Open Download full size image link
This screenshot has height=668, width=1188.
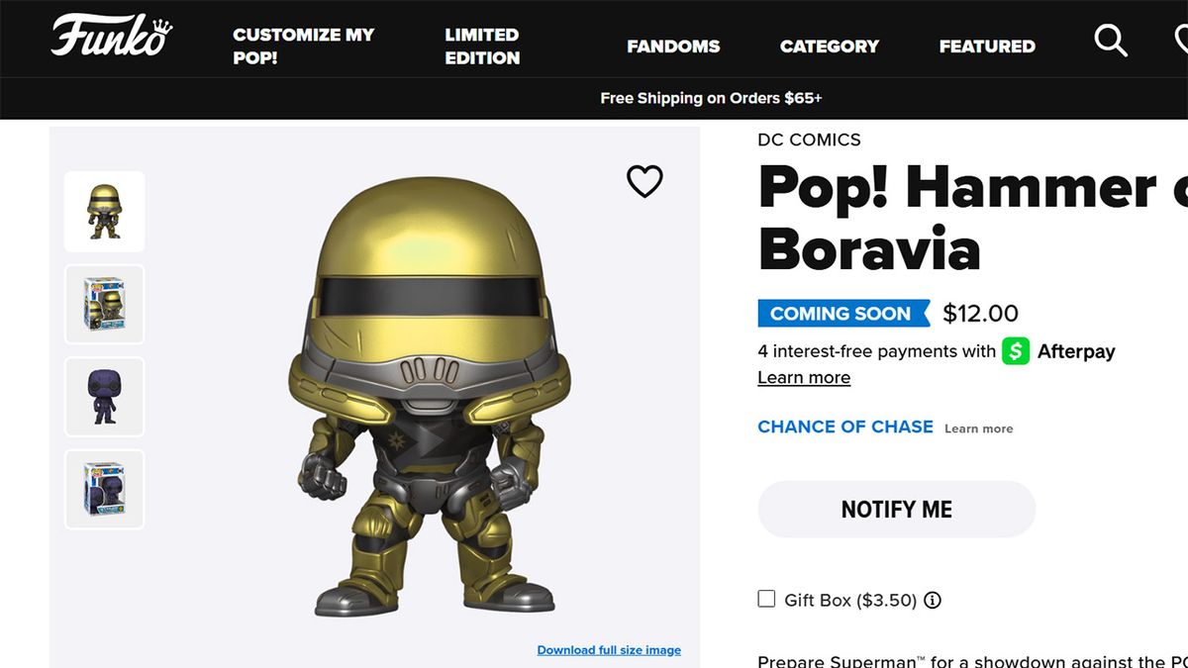609,650
